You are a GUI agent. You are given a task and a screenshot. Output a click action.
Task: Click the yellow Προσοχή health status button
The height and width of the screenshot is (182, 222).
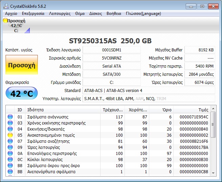22,65
